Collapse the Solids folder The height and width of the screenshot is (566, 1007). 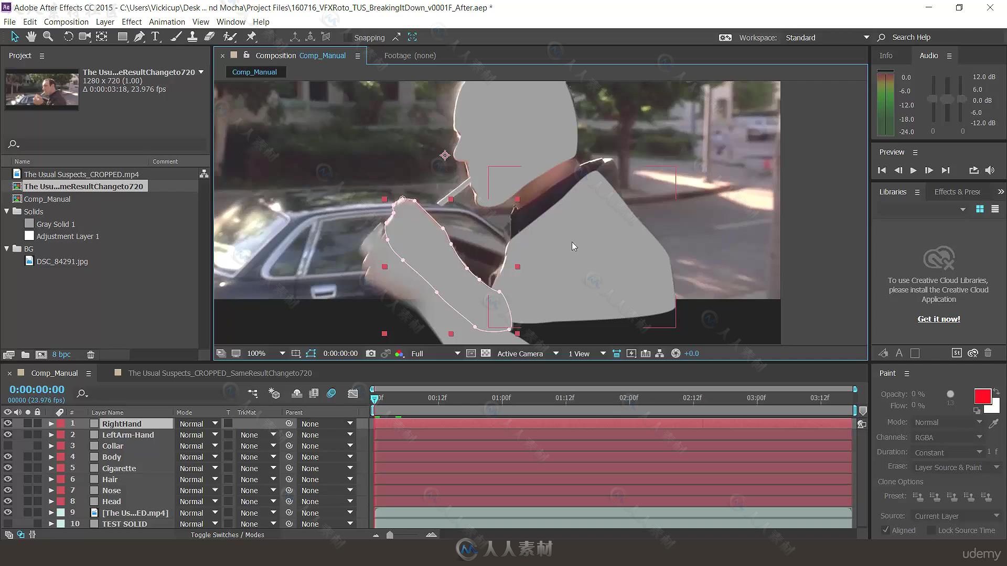click(x=7, y=211)
